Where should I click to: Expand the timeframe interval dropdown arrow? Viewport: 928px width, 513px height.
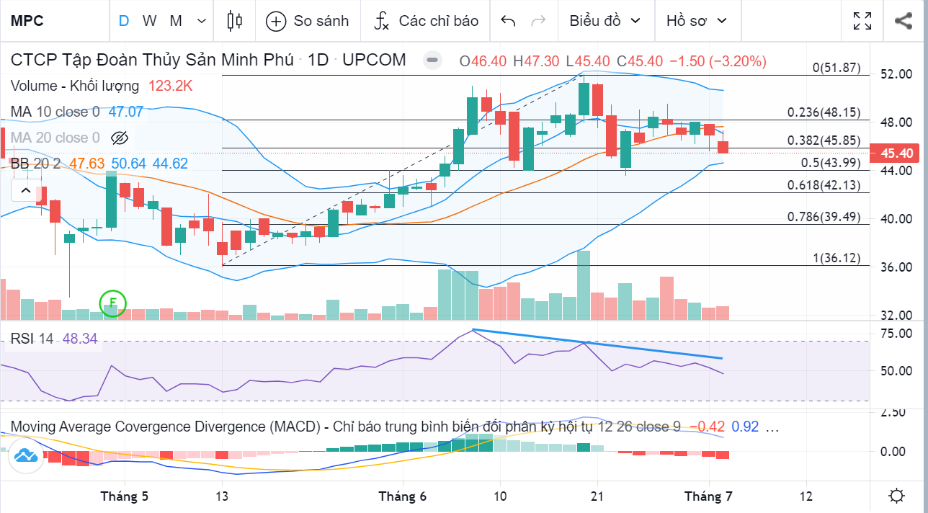point(201,21)
